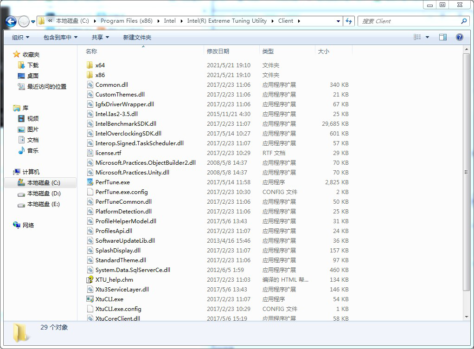Click the blue Help question mark icon

[460, 37]
